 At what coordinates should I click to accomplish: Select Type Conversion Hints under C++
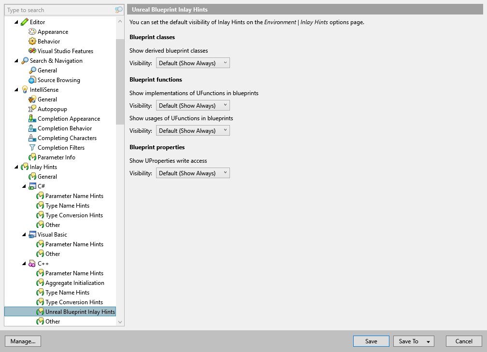point(74,302)
